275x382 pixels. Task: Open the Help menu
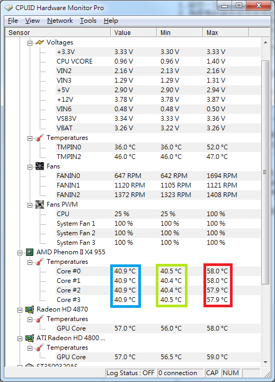[111, 21]
